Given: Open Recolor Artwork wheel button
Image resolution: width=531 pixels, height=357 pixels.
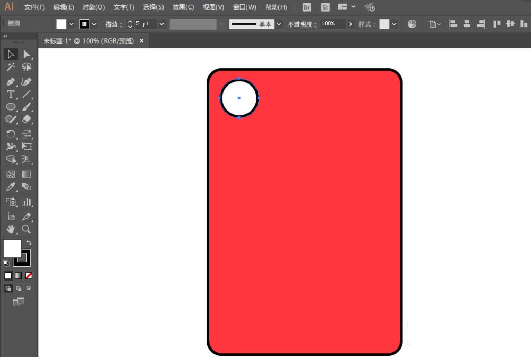Looking at the screenshot, I should pos(412,24).
